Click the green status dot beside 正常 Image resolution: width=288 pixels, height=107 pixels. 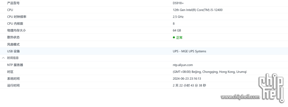coord(174,37)
